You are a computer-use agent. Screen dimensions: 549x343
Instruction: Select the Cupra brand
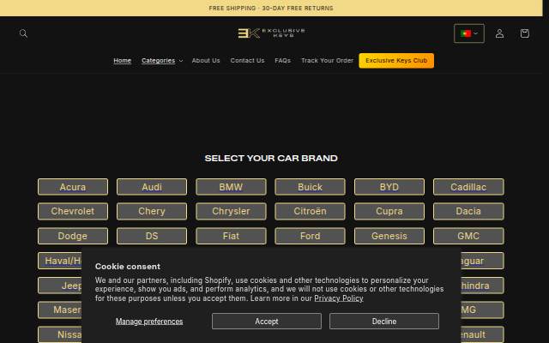(x=389, y=212)
